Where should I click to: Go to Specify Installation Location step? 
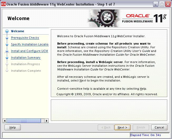(x=30, y=44)
